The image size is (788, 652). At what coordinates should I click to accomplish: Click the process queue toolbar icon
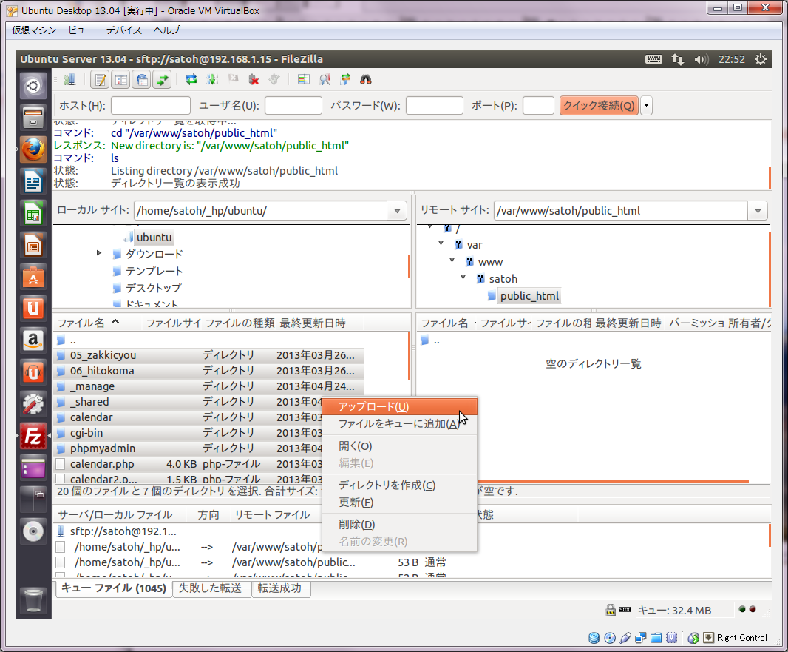pyautogui.click(x=212, y=79)
